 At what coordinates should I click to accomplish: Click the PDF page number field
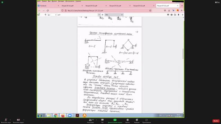[x=54, y=14]
